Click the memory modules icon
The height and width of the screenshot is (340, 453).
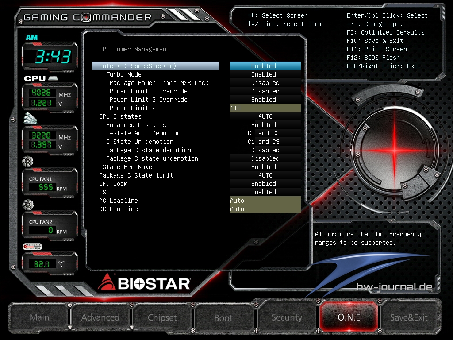(x=30, y=118)
